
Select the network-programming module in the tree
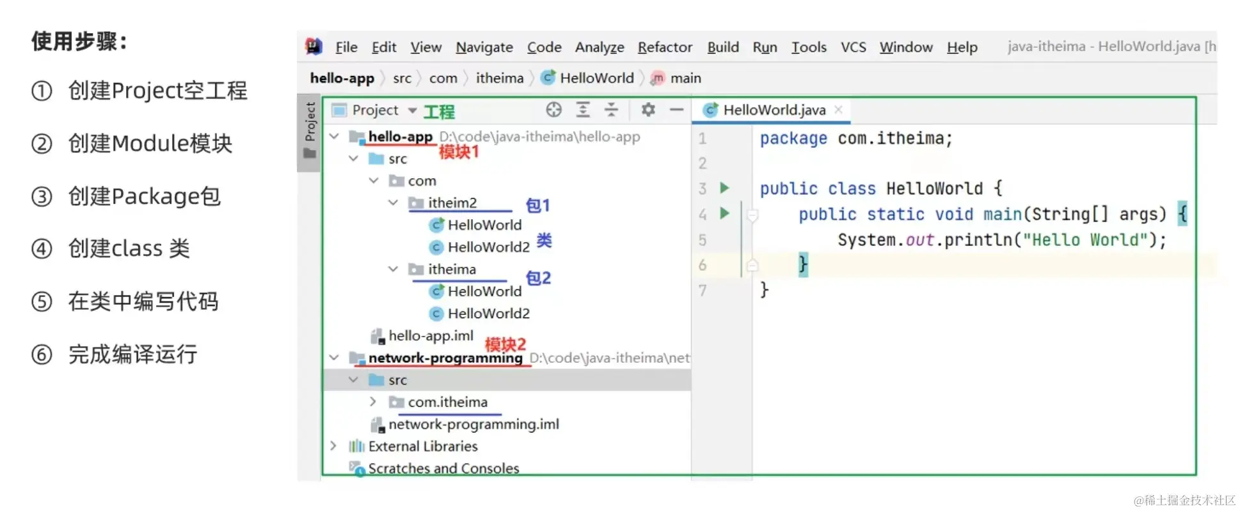[445, 358]
